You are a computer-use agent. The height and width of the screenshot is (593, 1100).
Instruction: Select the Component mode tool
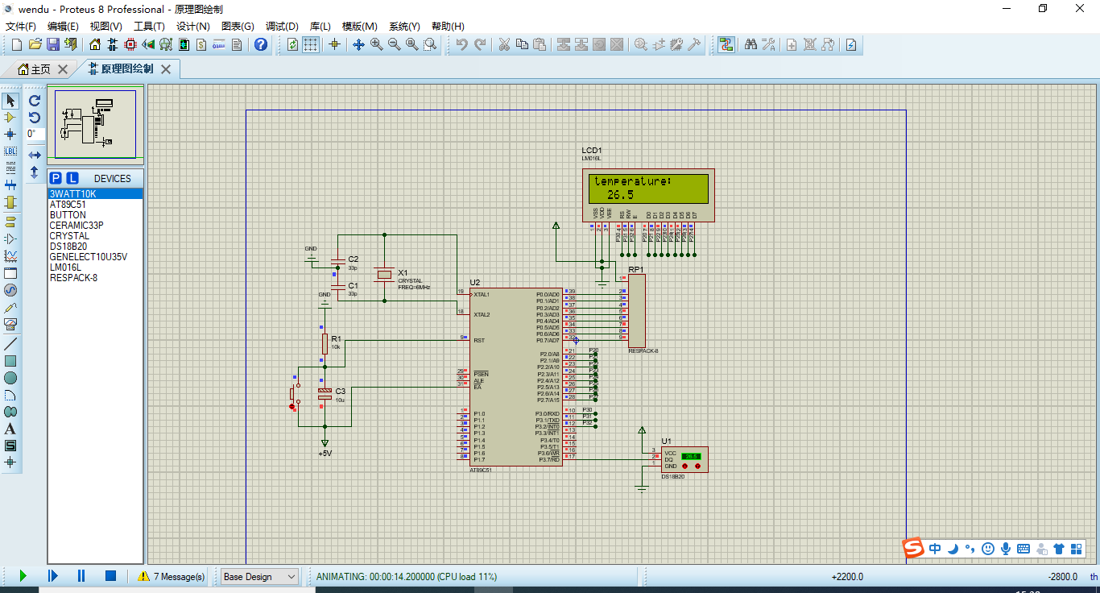(10, 118)
